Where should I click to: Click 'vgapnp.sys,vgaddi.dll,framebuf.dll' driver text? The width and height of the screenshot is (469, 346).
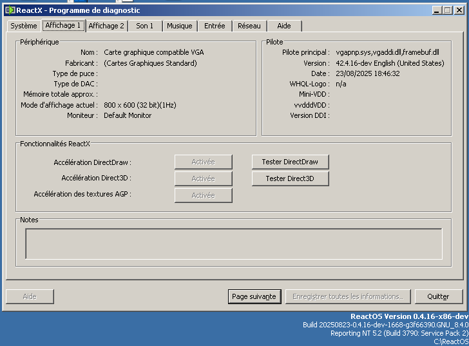coord(387,52)
